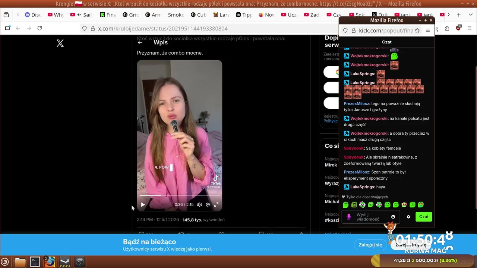Reload the x.com page

pyautogui.click(x=40, y=28)
